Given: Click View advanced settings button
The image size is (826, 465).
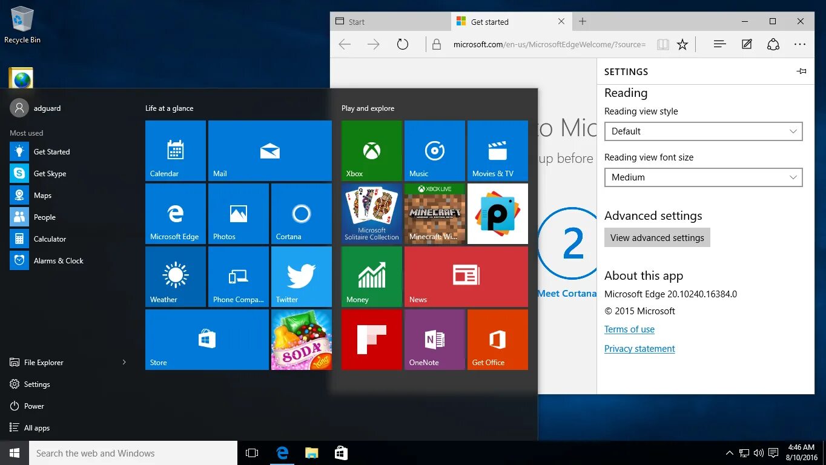Looking at the screenshot, I should 657,237.
